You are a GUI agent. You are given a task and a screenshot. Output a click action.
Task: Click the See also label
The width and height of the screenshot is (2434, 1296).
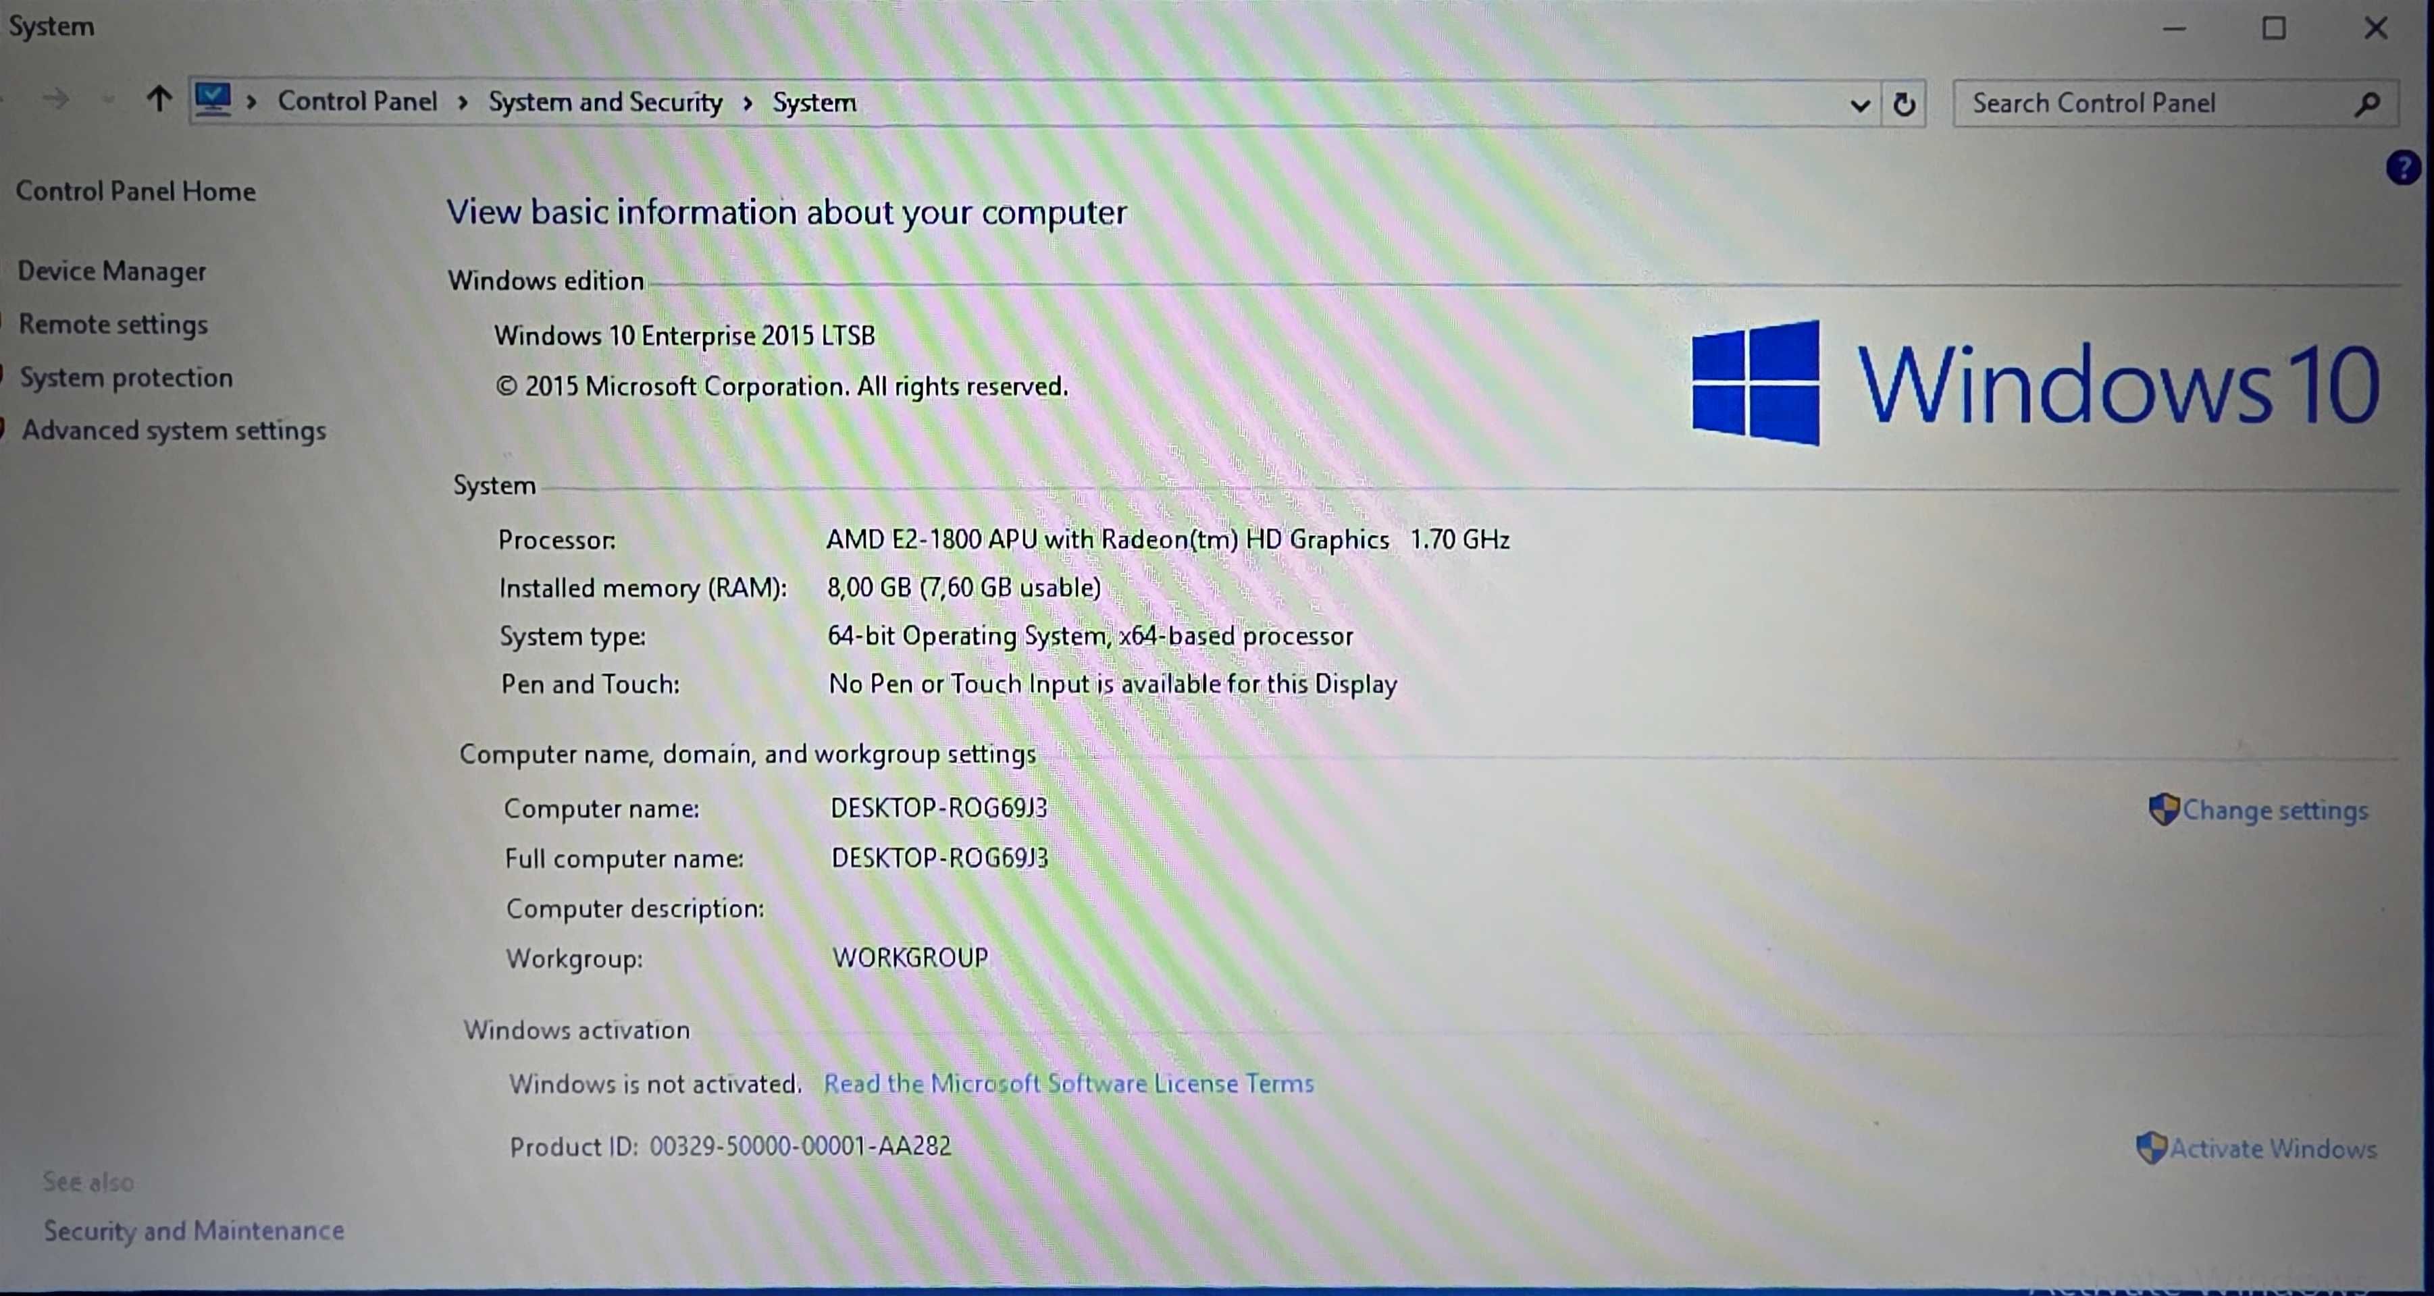coord(88,1182)
